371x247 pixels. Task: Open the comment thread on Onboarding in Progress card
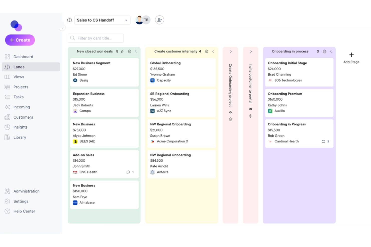[x=323, y=141]
